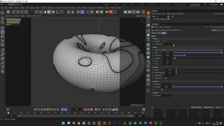Screen dimensions: 224x126
Task: Play the animation forward
Action: click(x=45, y=110)
